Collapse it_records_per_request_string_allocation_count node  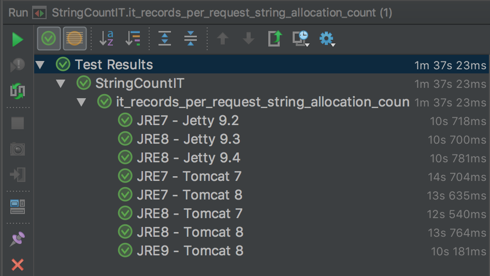[x=81, y=102]
